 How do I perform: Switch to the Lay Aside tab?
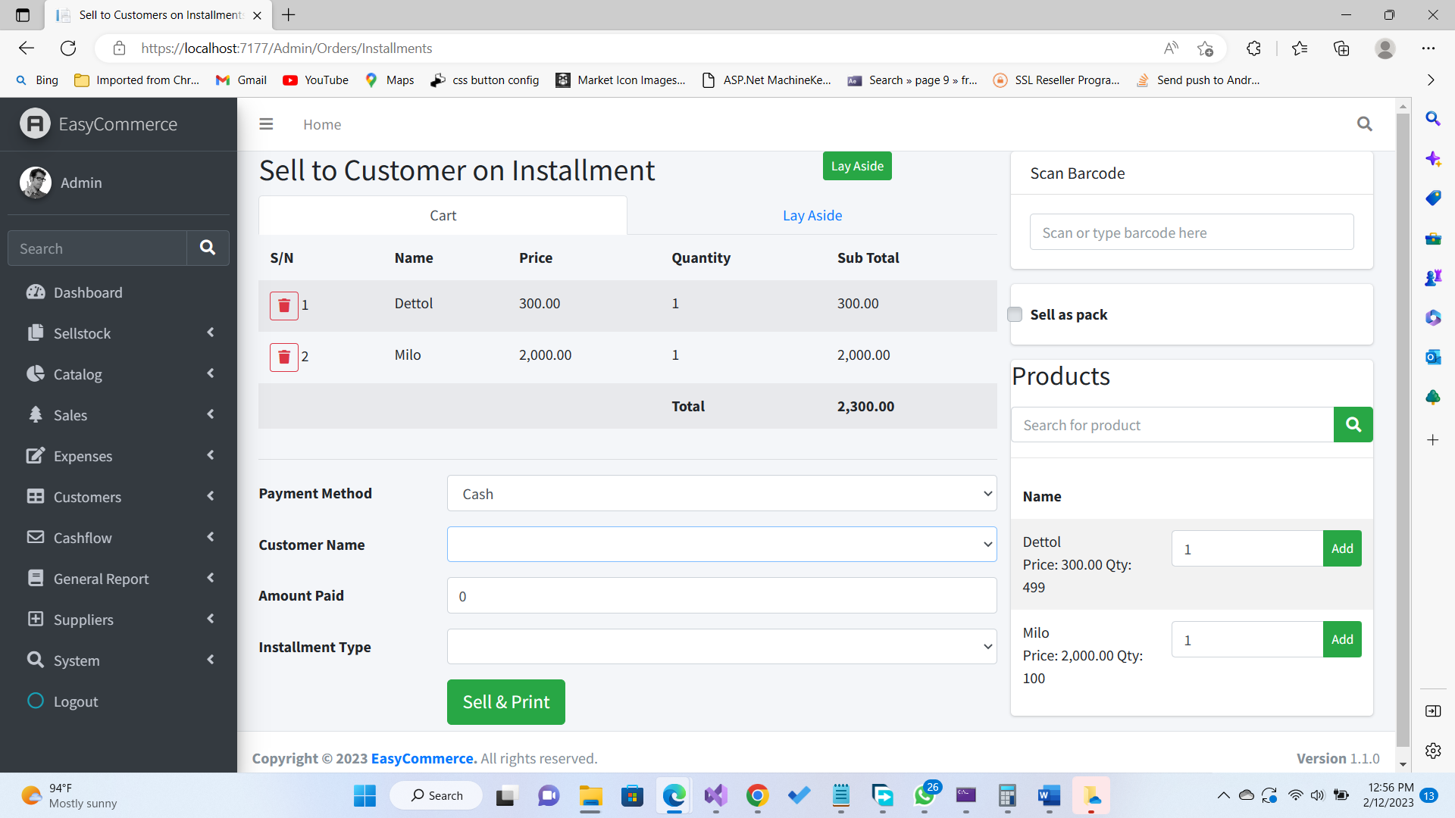coord(812,216)
